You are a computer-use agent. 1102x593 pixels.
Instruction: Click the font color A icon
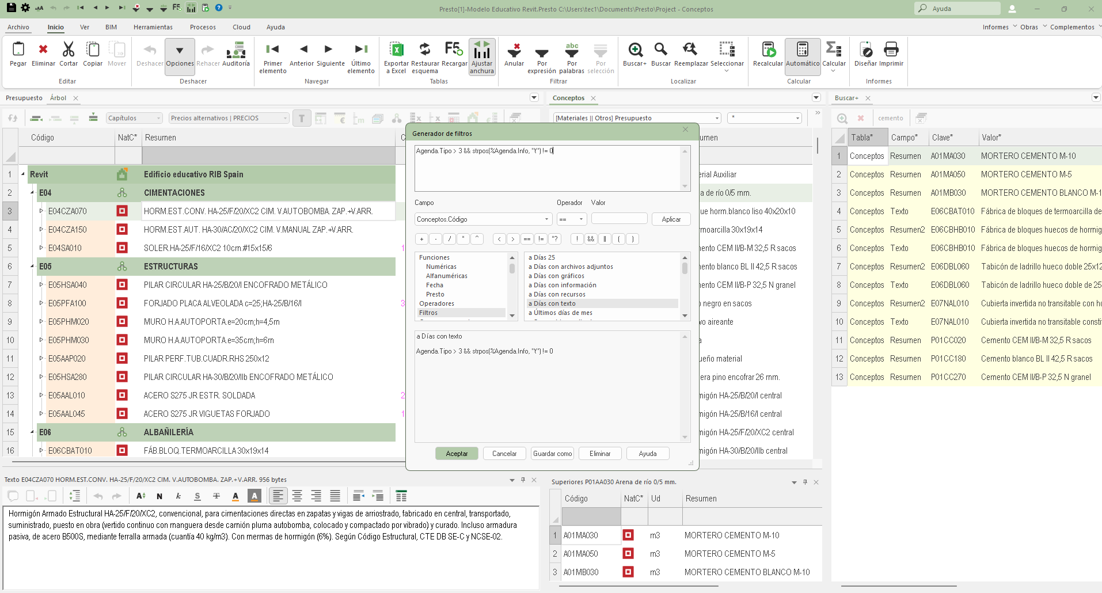235,496
